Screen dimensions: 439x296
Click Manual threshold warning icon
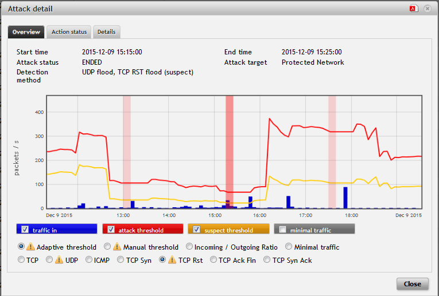coord(117,247)
